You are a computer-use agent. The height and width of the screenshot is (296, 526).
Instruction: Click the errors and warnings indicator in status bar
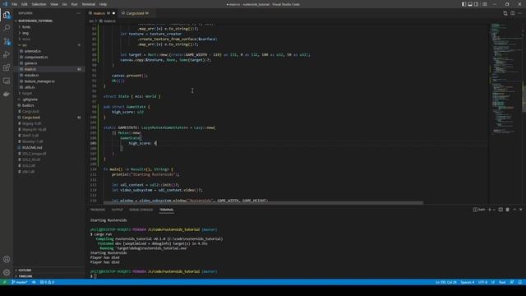tap(48, 282)
